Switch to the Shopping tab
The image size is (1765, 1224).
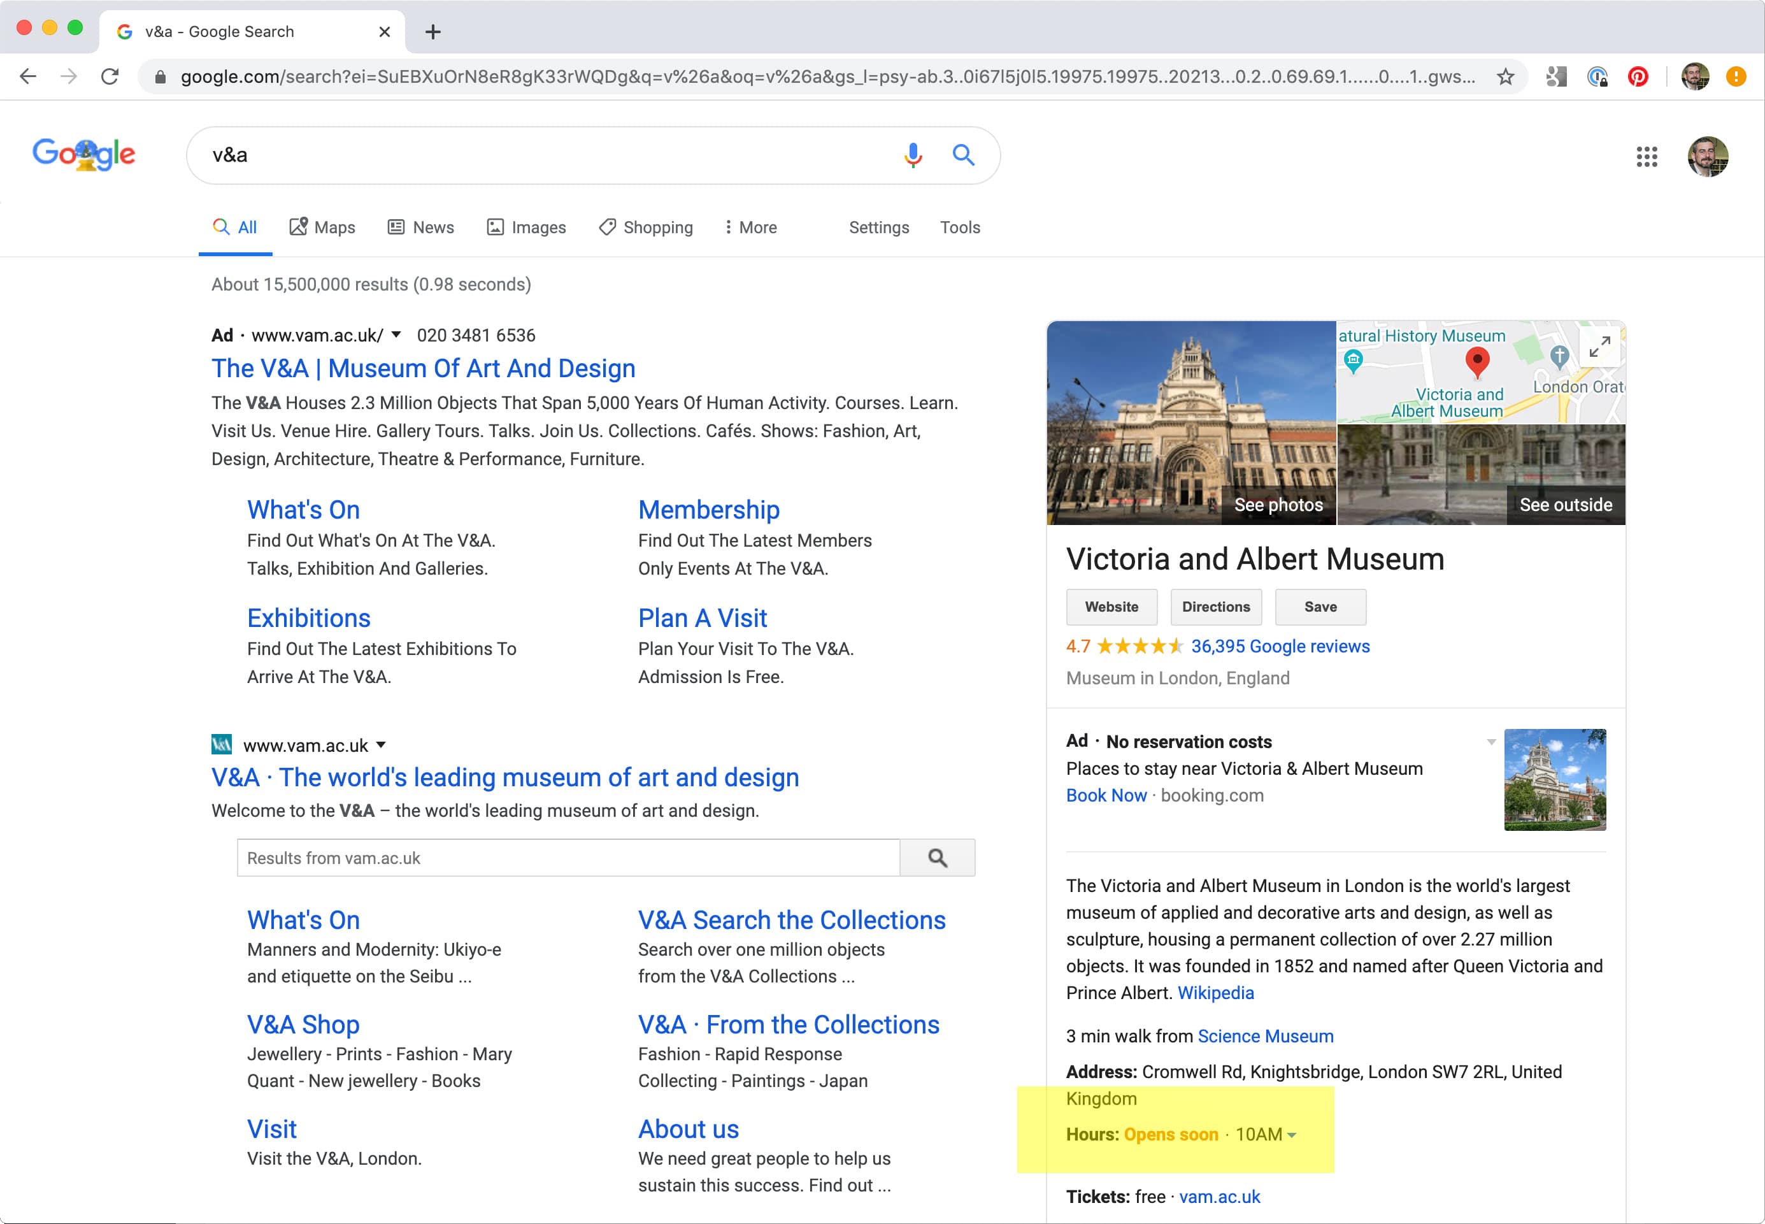[646, 227]
